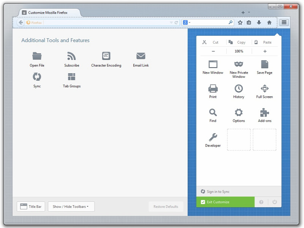Viewport: 304px width, 228px height.
Task: Open the bookmarks list icon in toolbar
Action: tap(249, 23)
